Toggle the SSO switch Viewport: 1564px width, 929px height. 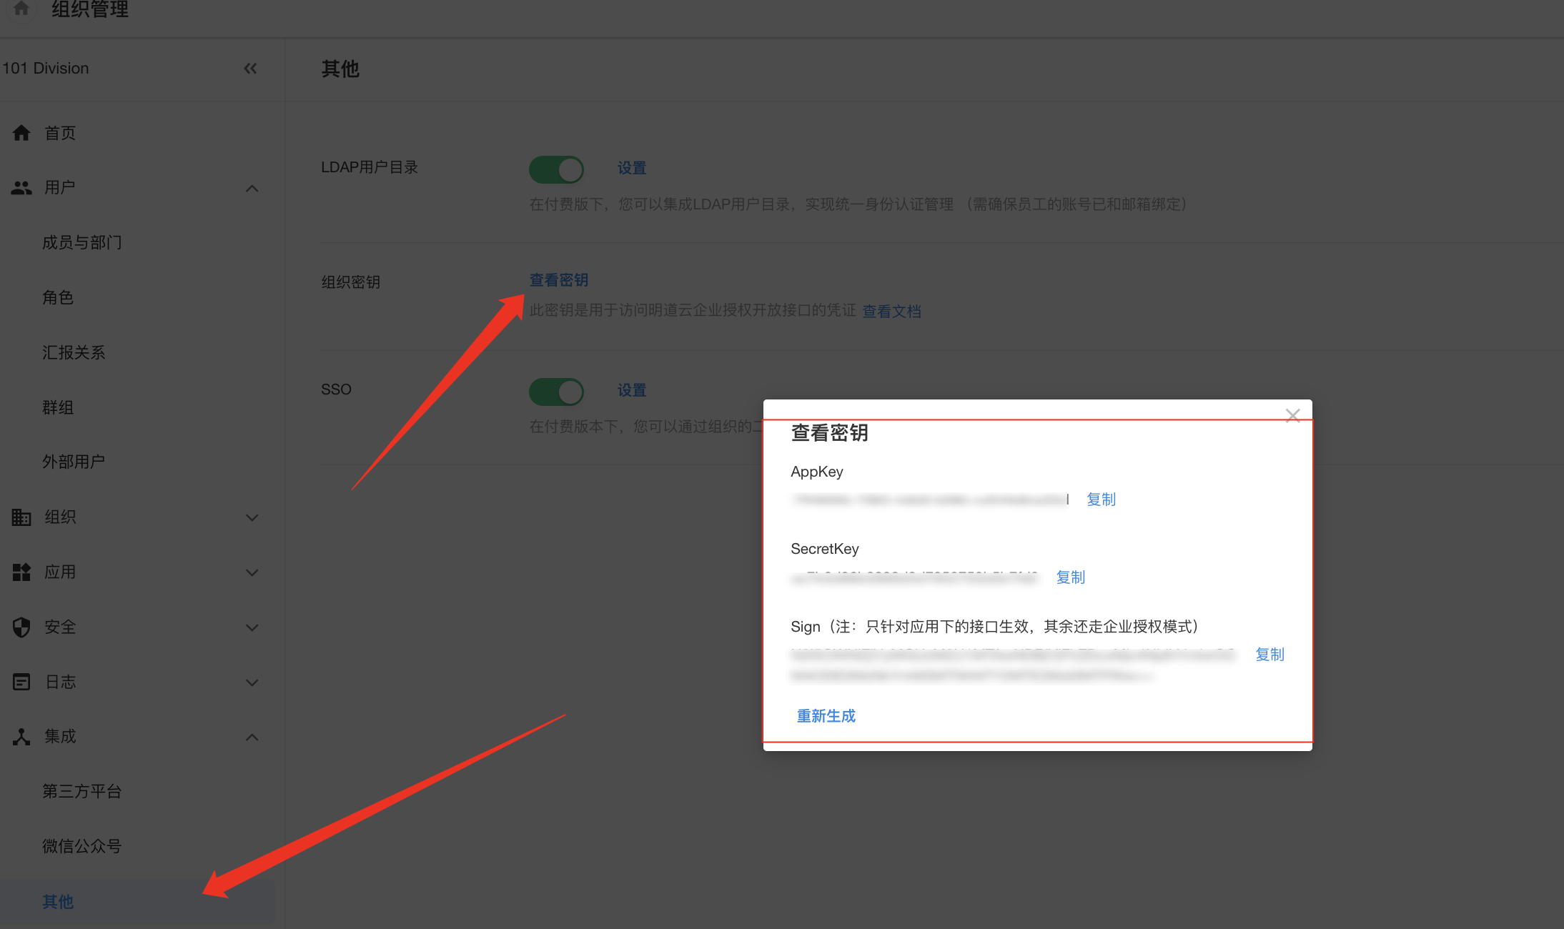[x=556, y=392]
